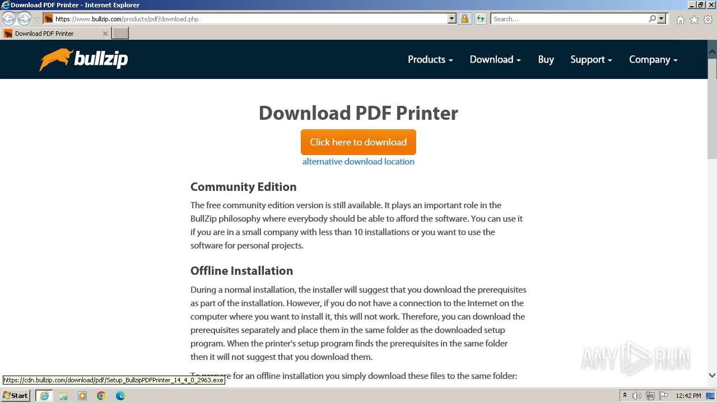Screen dimensions: 717x403
Task: Click the Bullzip site icon in address bar
Action: click(49, 18)
